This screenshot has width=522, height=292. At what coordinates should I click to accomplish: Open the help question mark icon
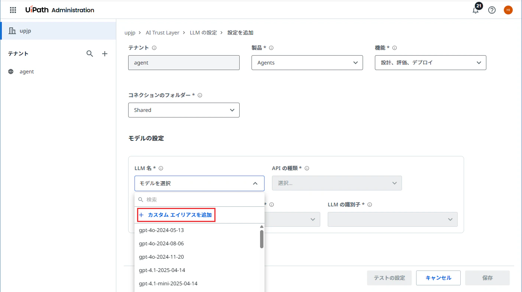pos(492,10)
